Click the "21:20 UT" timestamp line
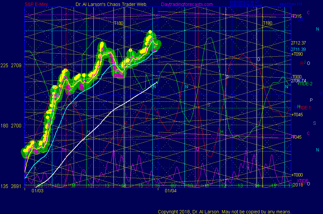Image resolution: width=323 pixels, height=214 pixels. [244, 2]
